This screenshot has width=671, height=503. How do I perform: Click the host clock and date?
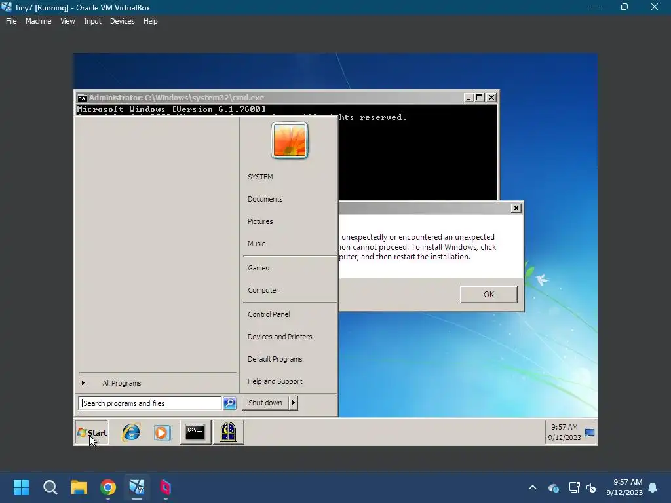[x=624, y=487]
